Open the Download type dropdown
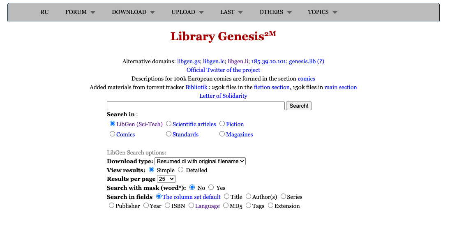Screen dimensions: 473x233 tap(200, 161)
